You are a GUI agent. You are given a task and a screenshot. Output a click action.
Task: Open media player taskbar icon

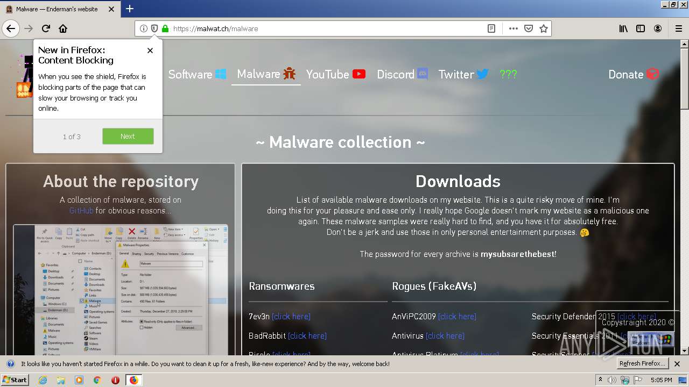pyautogui.click(x=79, y=380)
